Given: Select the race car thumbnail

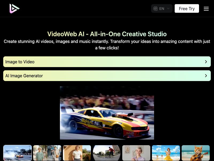Looking at the screenshot, I should point(17,153).
